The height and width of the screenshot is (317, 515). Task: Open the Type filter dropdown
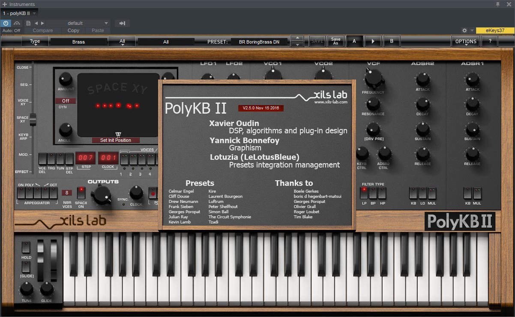[35, 41]
